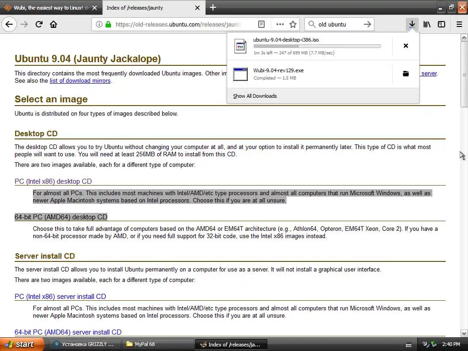Screen dimensions: 468x351
Task: Switch to the Wubi easiest way tab
Action: click(x=51, y=8)
